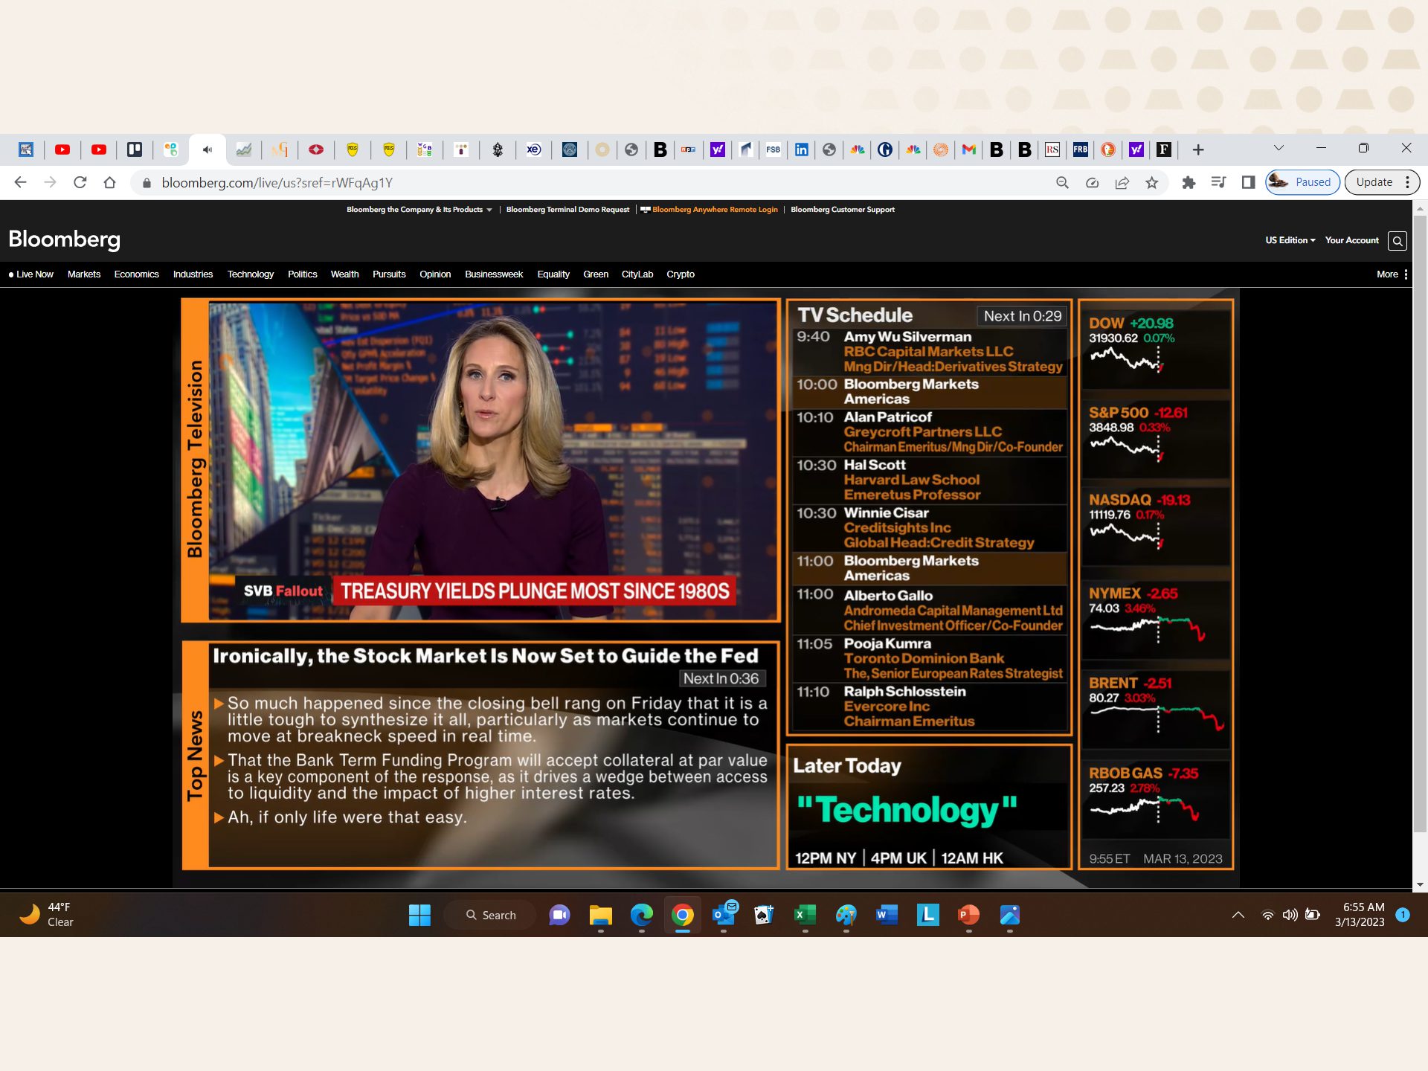Show hidden system tray icons
Screen dimensions: 1428x1071
pos(1238,915)
